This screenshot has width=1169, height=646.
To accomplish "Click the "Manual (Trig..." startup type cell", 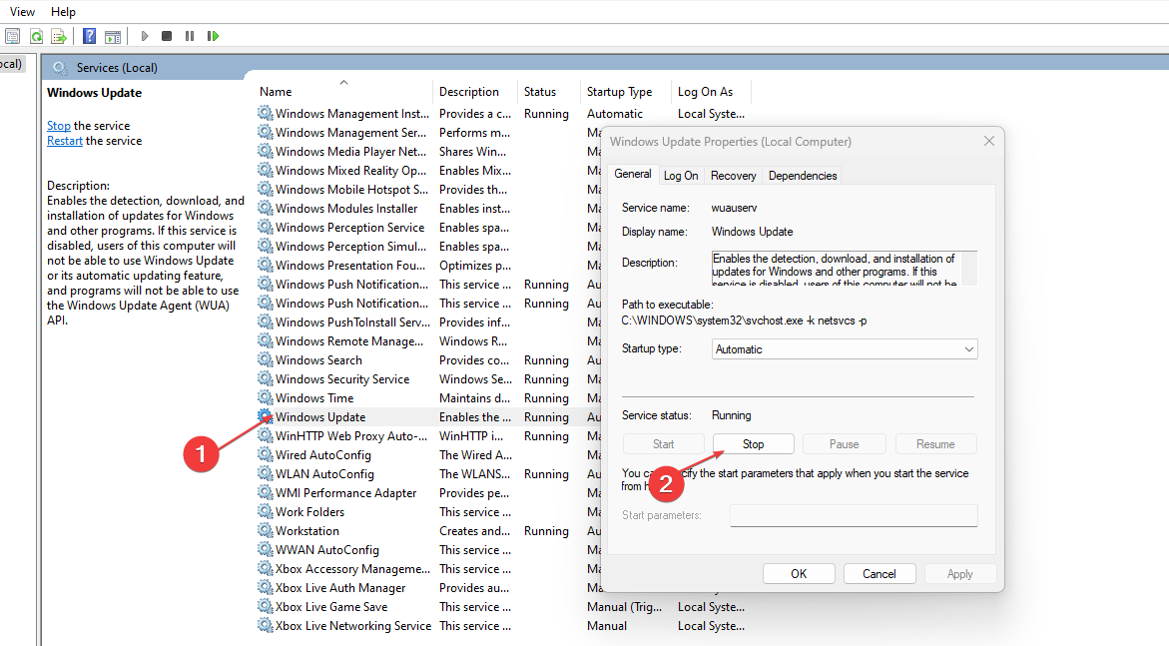I will click(624, 607).
